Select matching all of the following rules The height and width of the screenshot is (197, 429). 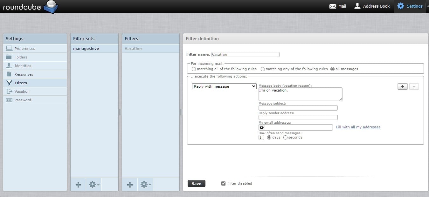(x=194, y=69)
